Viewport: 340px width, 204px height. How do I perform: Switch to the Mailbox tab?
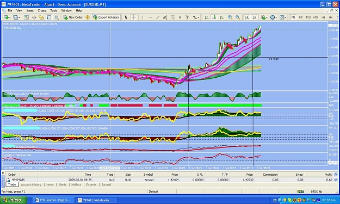pyautogui.click(x=76, y=185)
